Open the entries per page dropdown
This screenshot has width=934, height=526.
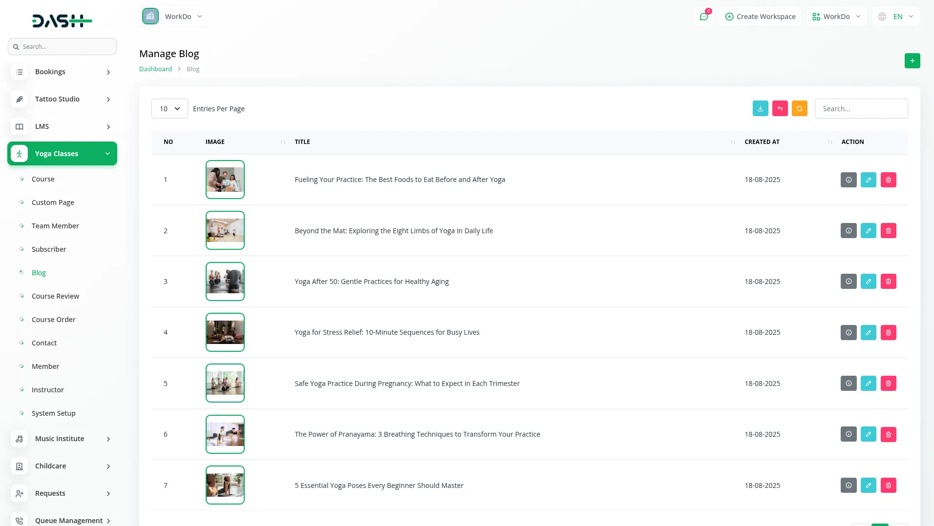point(170,109)
